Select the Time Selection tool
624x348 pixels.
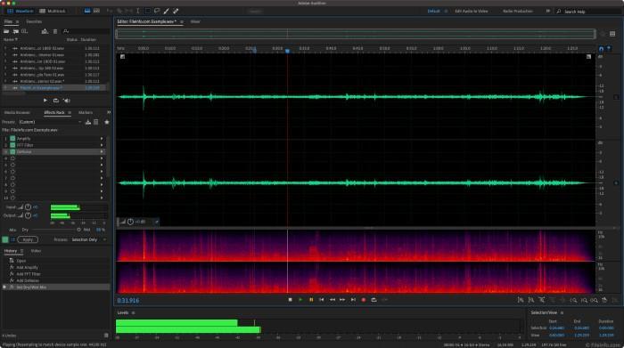137,11
